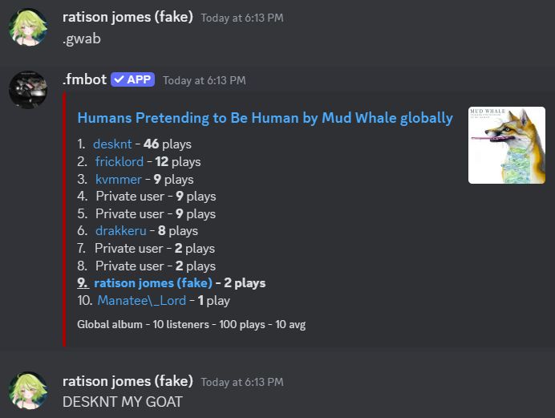Click the .fmbot username
The height and width of the screenshot is (418, 555).
tap(83, 79)
